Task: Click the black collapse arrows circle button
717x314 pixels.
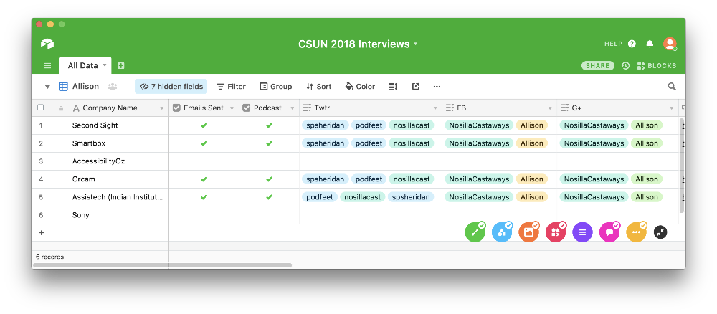Action: [660, 232]
